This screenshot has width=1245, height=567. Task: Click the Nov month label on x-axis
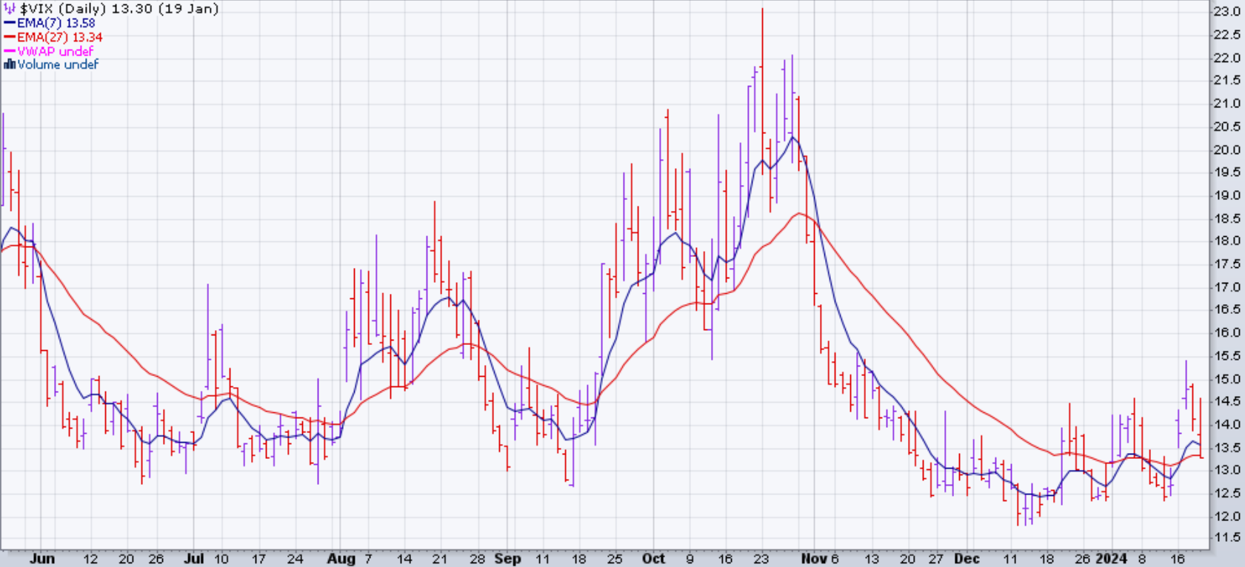click(x=813, y=559)
